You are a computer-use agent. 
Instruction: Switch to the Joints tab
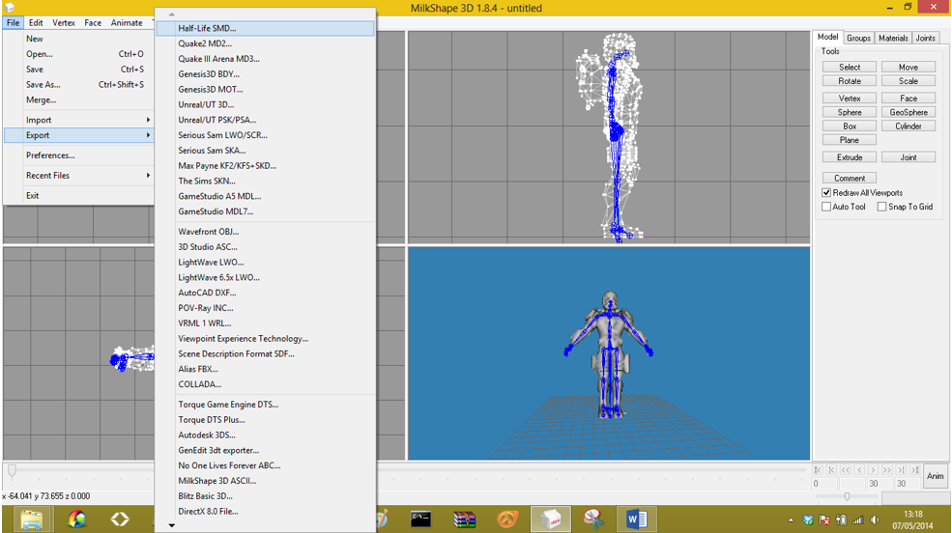(x=925, y=39)
